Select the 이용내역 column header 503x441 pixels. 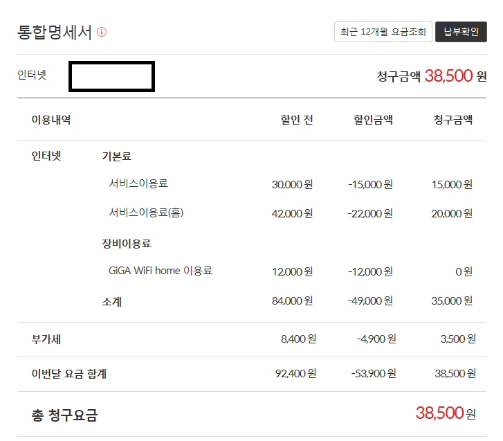tap(51, 119)
